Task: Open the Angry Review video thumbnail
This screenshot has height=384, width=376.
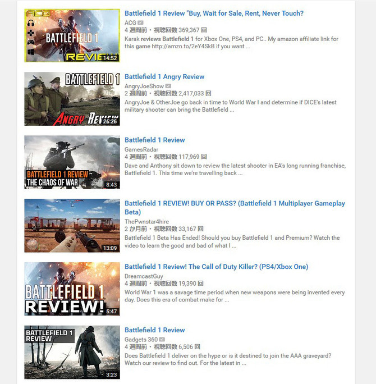Action: click(x=72, y=99)
